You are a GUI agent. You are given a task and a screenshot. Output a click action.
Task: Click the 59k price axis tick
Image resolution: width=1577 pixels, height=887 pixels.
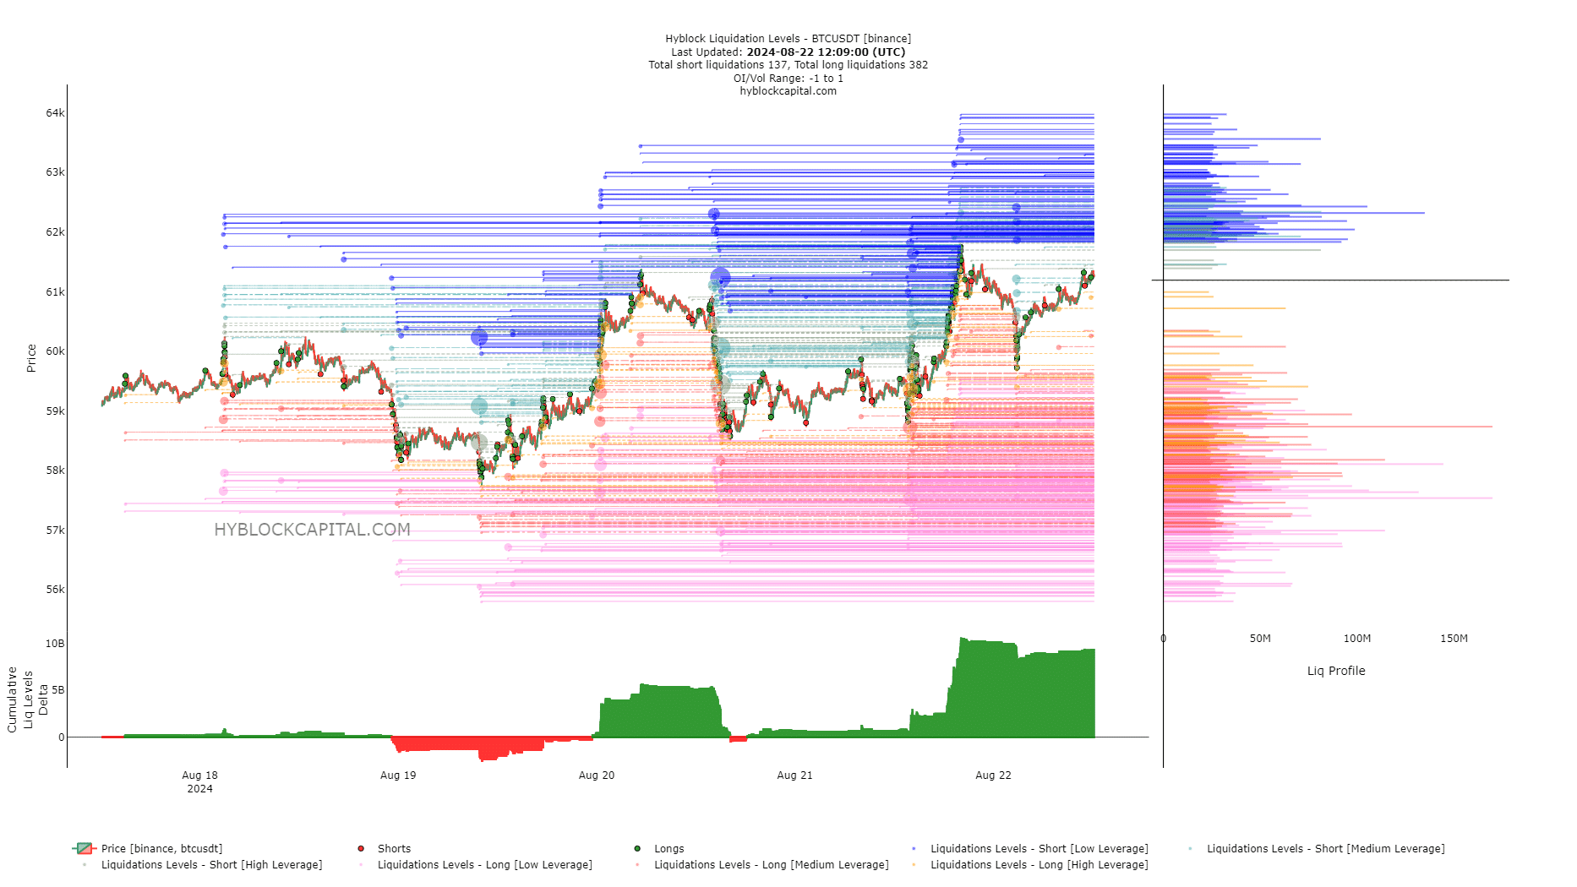pyautogui.click(x=55, y=411)
